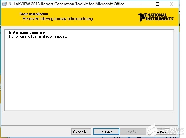Screen dimensions: 186x138
Task: Click "Review the following summary before continuing." text
Action: click(x=58, y=19)
